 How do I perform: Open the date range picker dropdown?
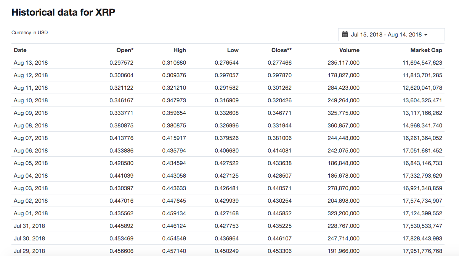(391, 35)
